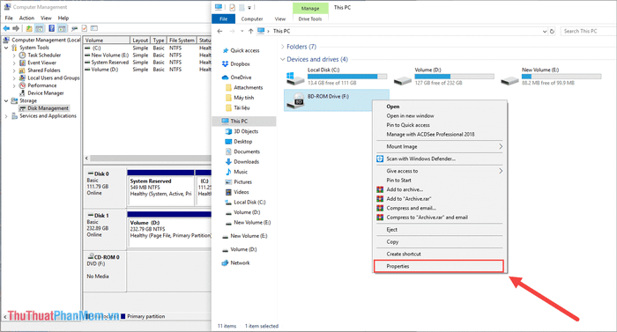Open Desktop in navigation pane

242,142
